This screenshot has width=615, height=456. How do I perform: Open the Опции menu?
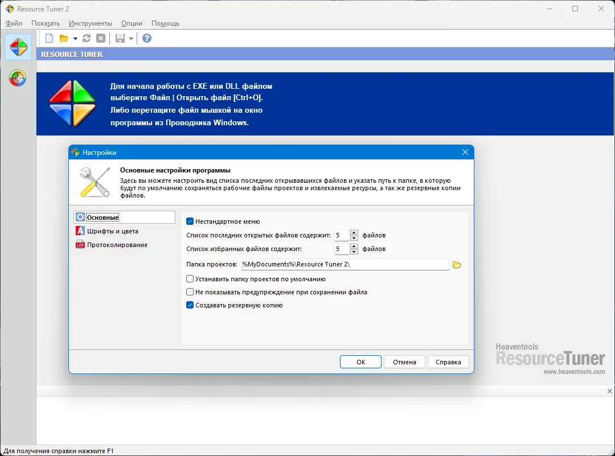point(132,23)
